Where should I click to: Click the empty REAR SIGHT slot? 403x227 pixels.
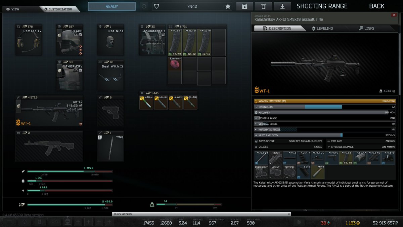pyautogui.click(x=261, y=172)
